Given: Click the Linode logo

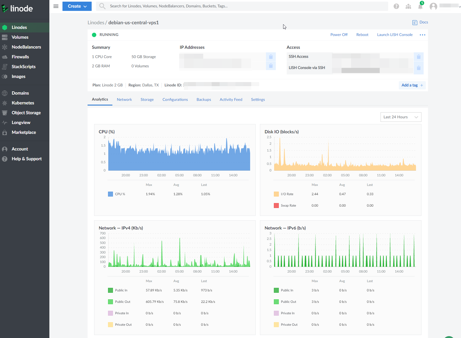Looking at the screenshot, I should (x=17, y=8).
